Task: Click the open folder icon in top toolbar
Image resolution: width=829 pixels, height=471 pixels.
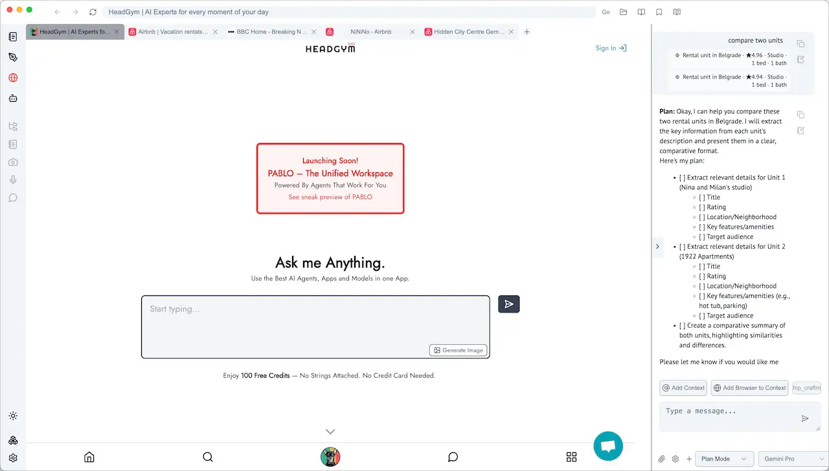Action: (624, 12)
